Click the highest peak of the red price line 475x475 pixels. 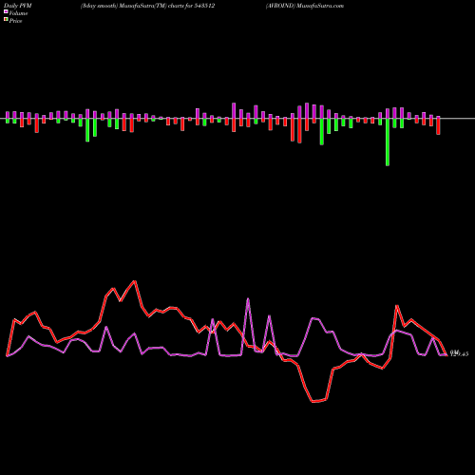click(135, 281)
